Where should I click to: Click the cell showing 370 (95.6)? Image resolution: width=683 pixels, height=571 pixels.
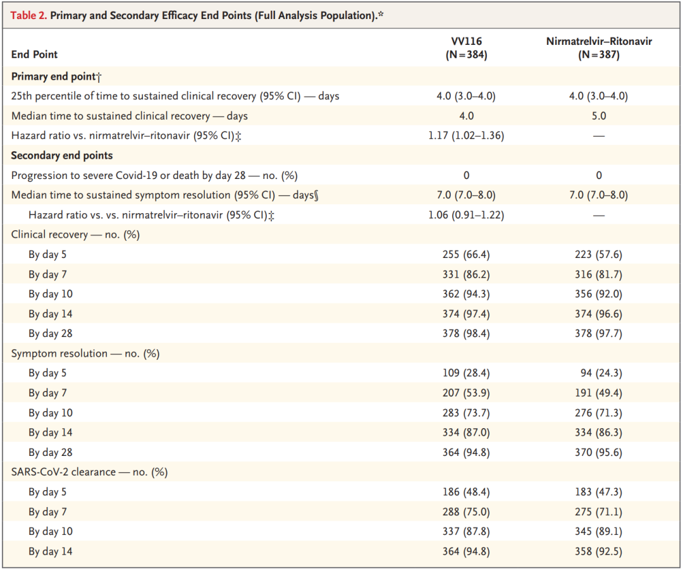[599, 452]
